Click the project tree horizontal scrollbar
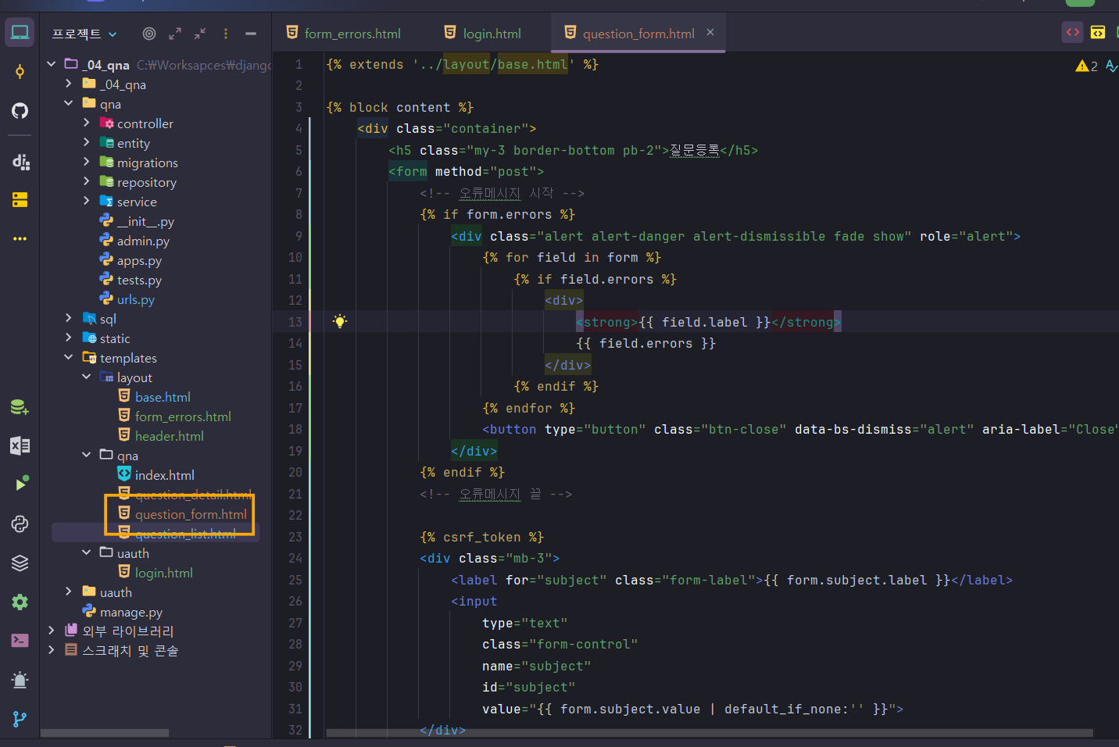The width and height of the screenshot is (1119, 747). click(x=105, y=733)
